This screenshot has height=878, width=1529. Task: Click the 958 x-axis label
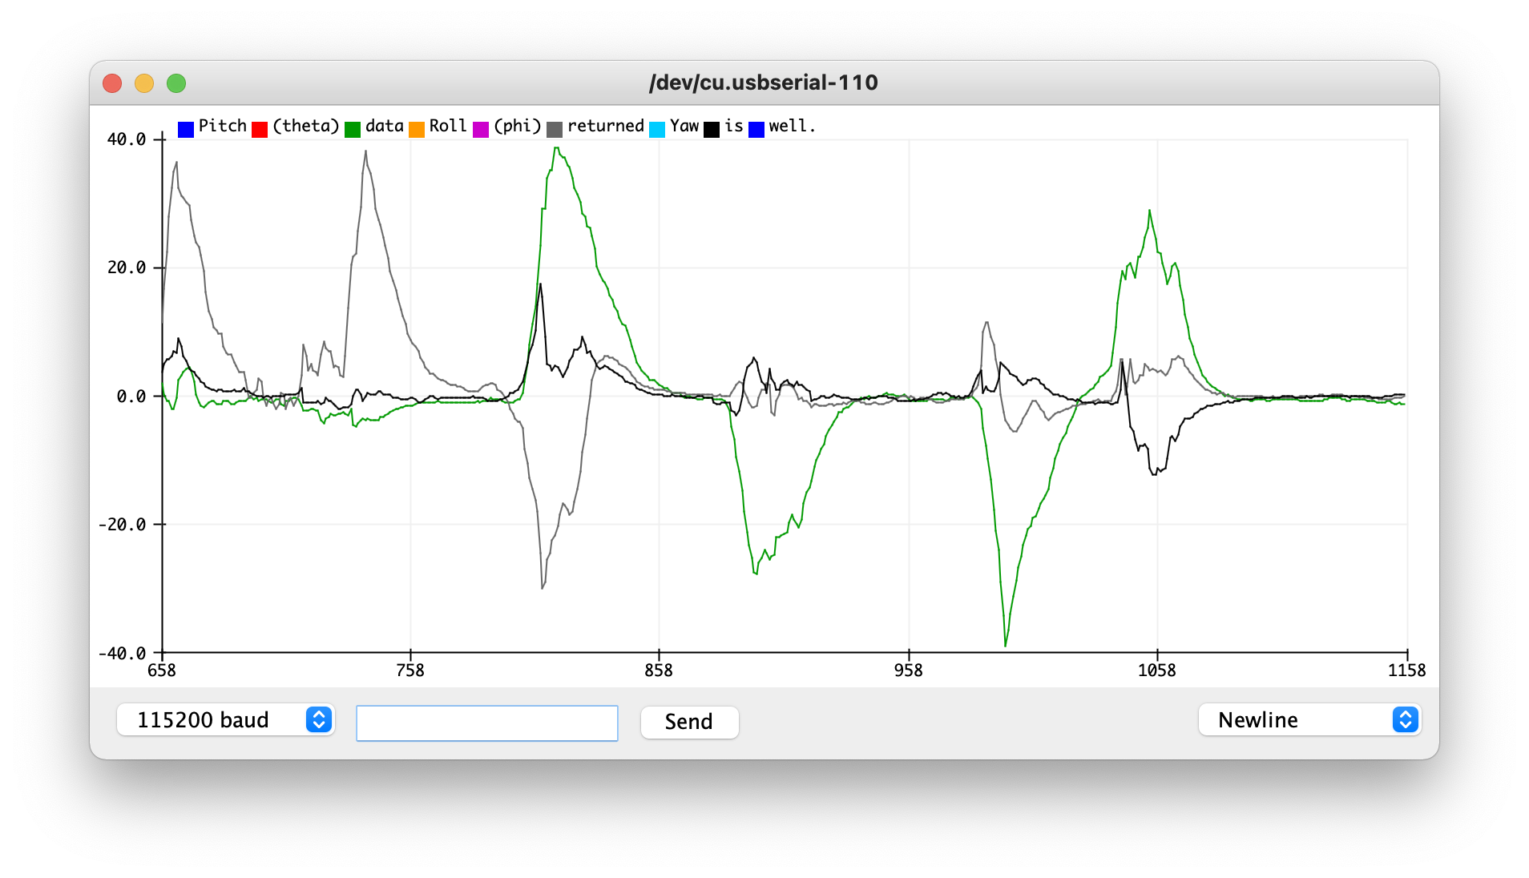point(909,671)
